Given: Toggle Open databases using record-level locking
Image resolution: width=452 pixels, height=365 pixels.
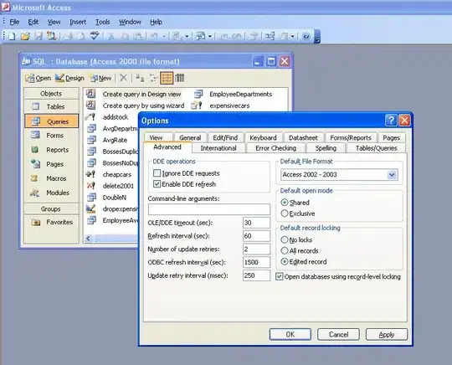Looking at the screenshot, I should [279, 276].
